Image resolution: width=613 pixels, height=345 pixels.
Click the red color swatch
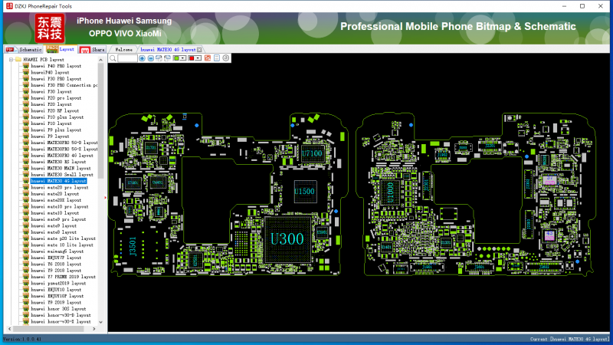[192, 58]
